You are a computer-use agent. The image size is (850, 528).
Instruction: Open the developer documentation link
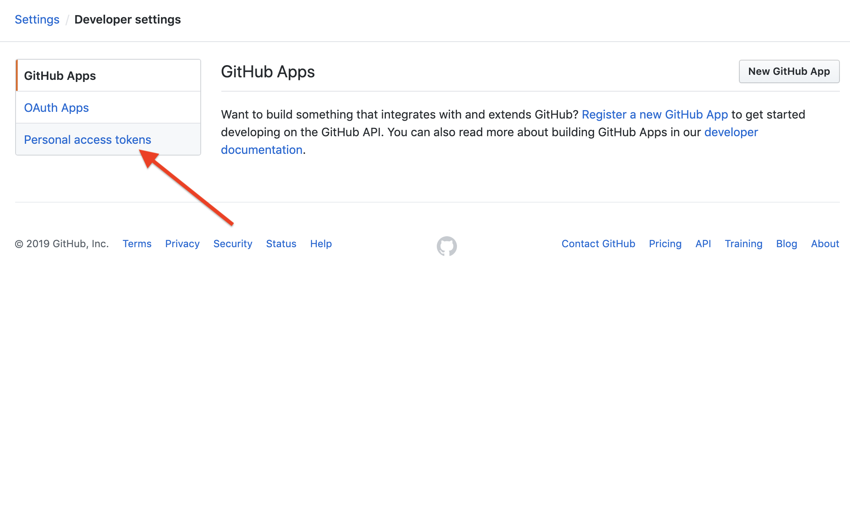731,132
